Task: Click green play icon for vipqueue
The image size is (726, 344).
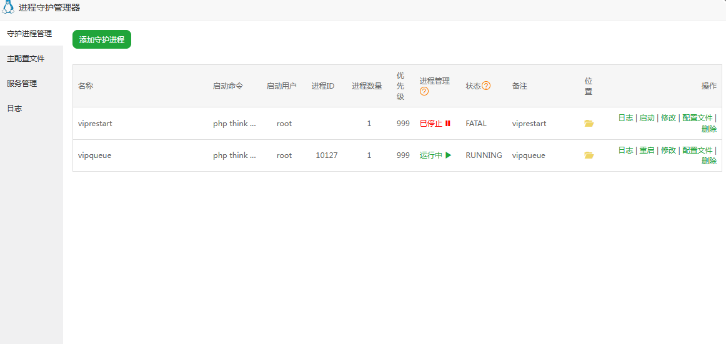Action: [x=448, y=155]
